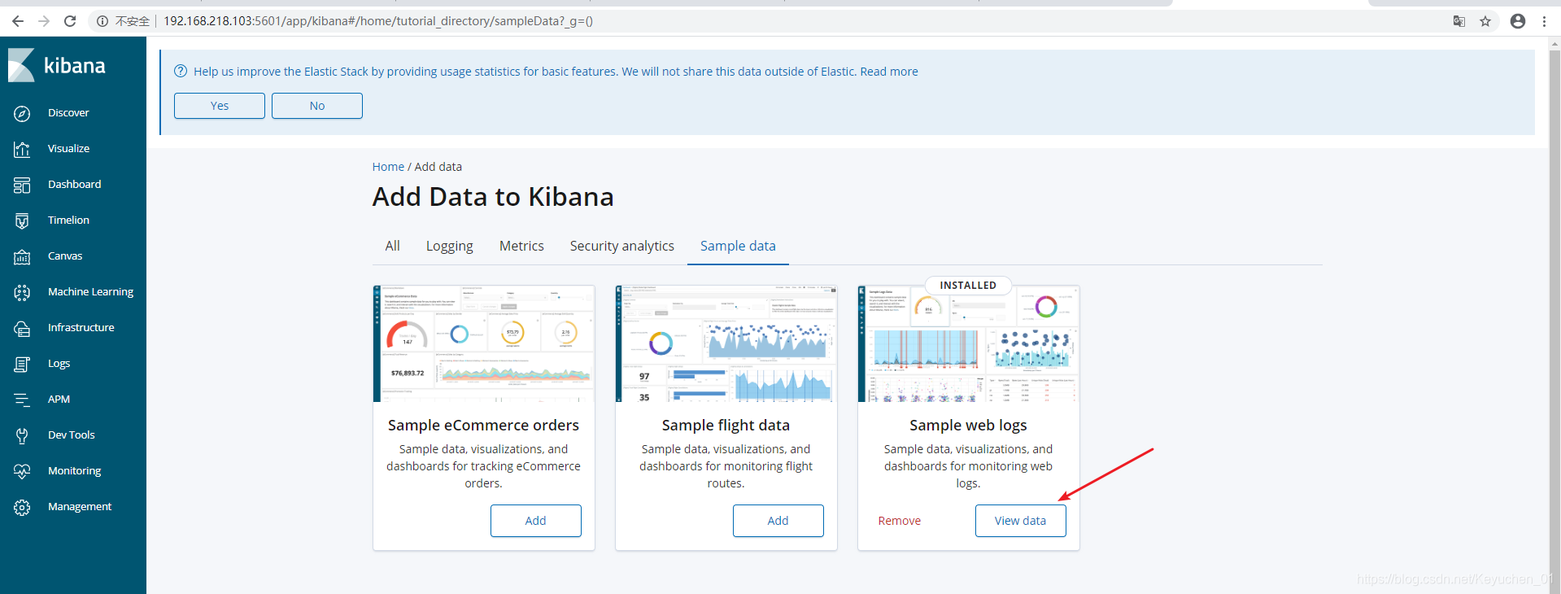Switch to the Metrics tab
1561x594 pixels.
521,246
